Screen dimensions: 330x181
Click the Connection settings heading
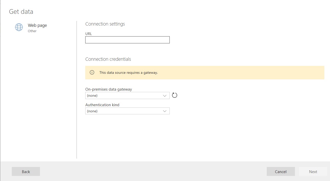click(x=105, y=24)
